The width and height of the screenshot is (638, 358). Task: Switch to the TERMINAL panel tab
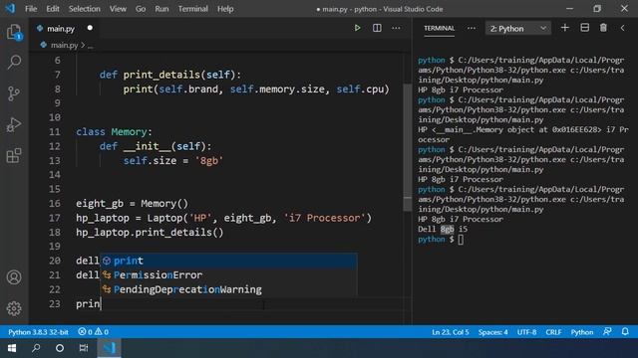(439, 28)
